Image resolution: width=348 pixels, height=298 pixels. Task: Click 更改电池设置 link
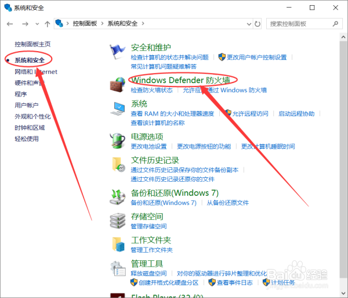148,146
